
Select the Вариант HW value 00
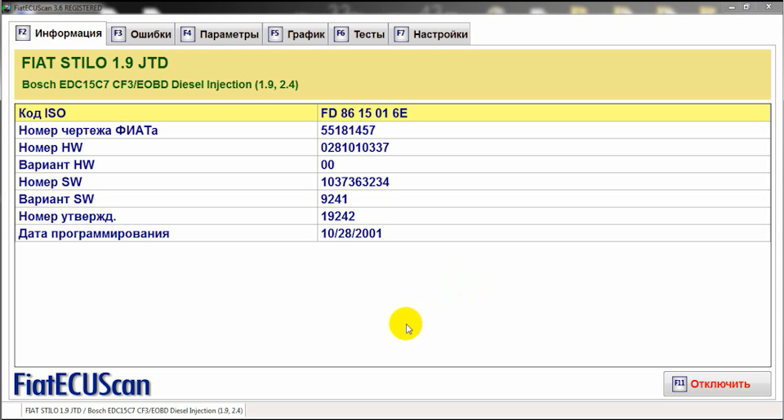327,165
